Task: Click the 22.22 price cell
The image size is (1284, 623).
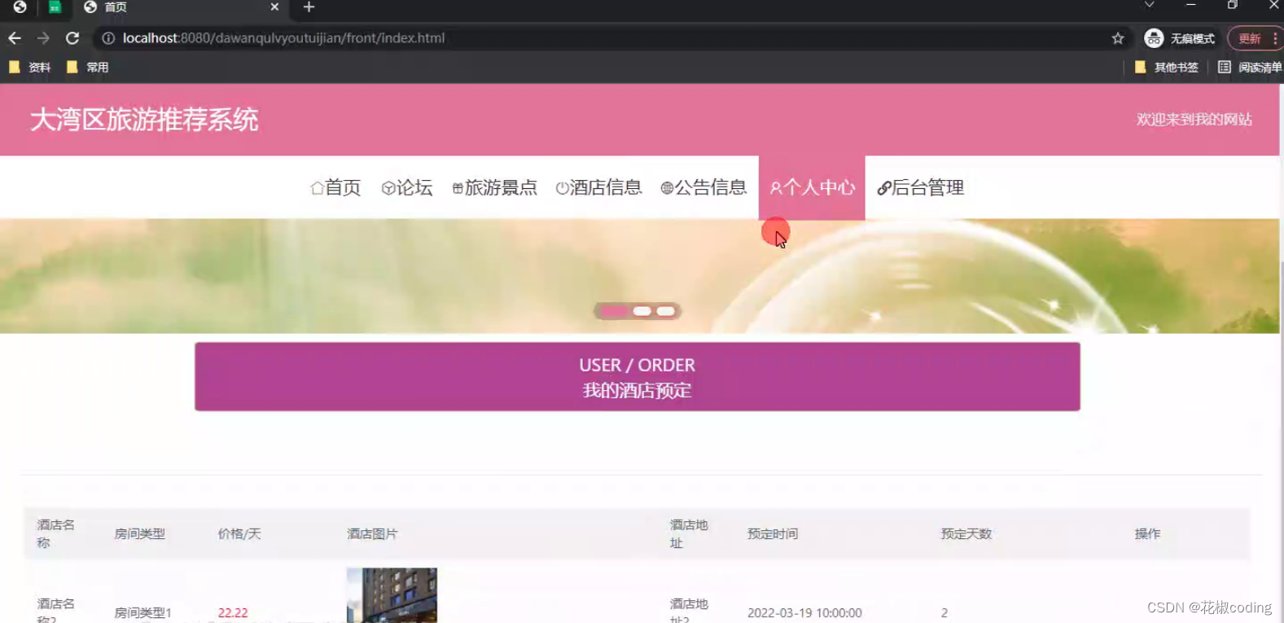Action: pyautogui.click(x=233, y=612)
